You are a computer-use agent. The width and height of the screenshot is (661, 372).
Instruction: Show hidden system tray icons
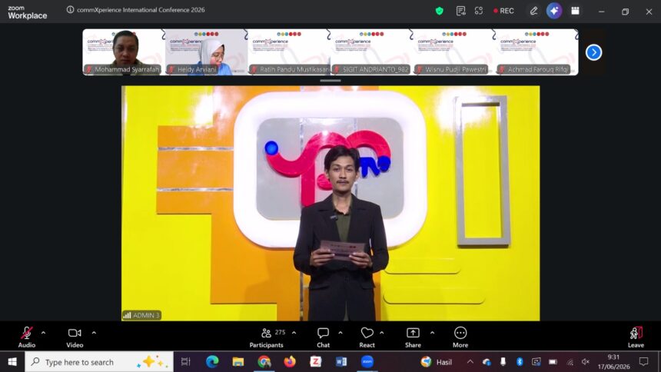(x=470, y=362)
